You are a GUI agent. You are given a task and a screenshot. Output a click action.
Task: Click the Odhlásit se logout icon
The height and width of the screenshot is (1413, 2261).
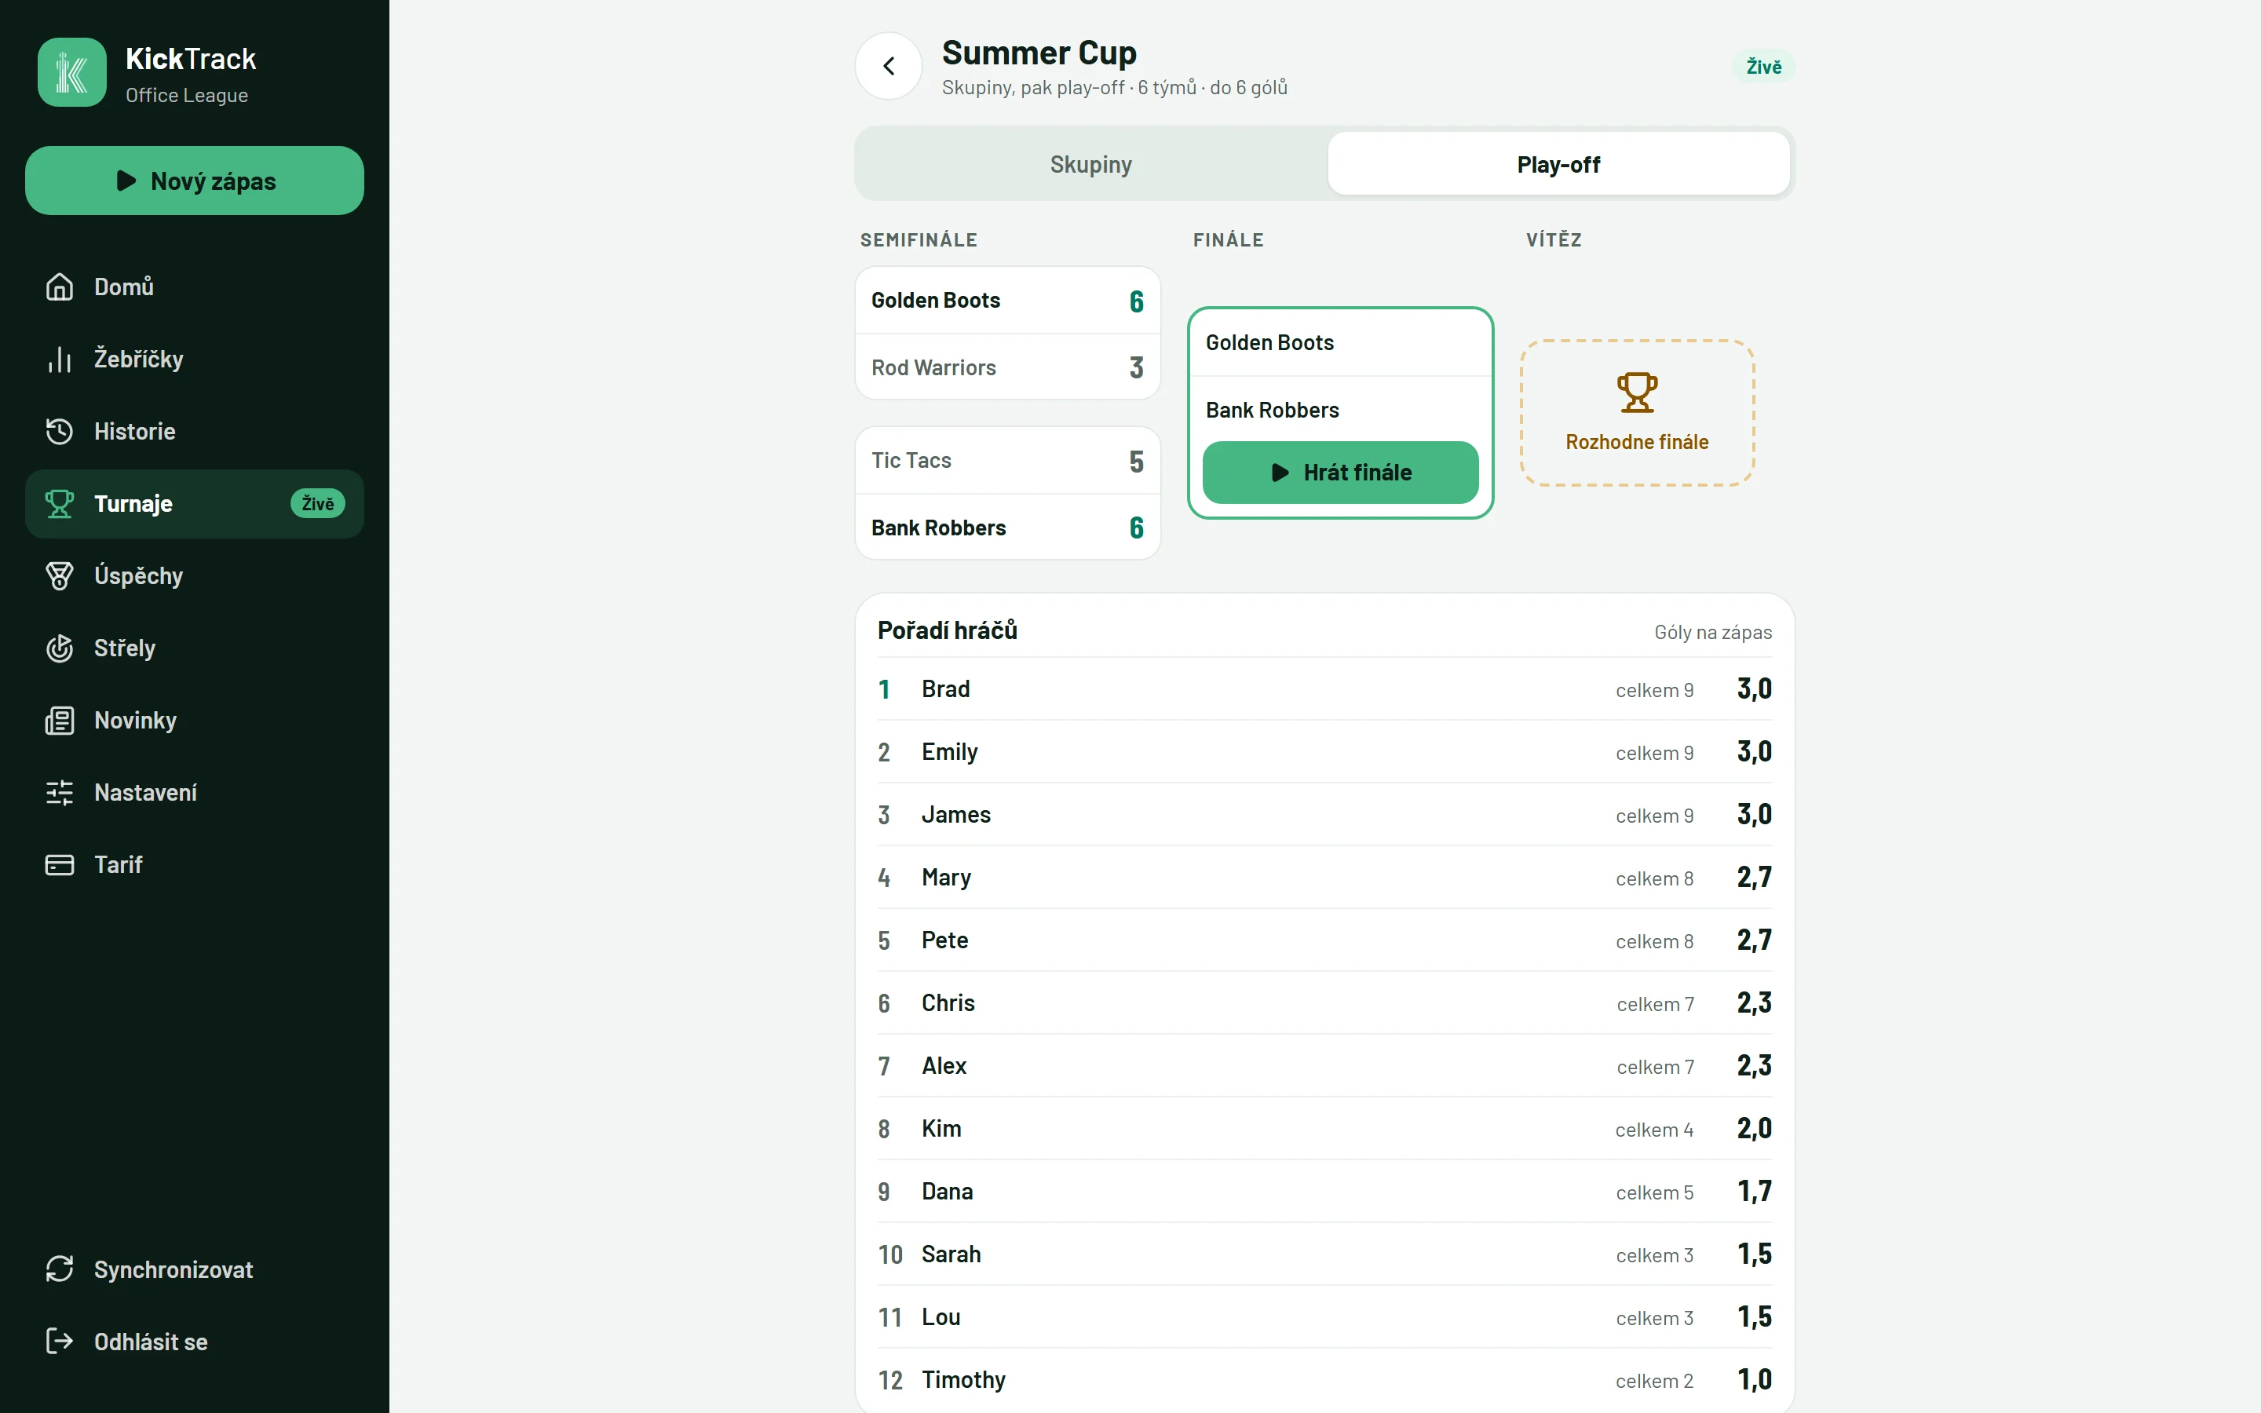(x=59, y=1342)
